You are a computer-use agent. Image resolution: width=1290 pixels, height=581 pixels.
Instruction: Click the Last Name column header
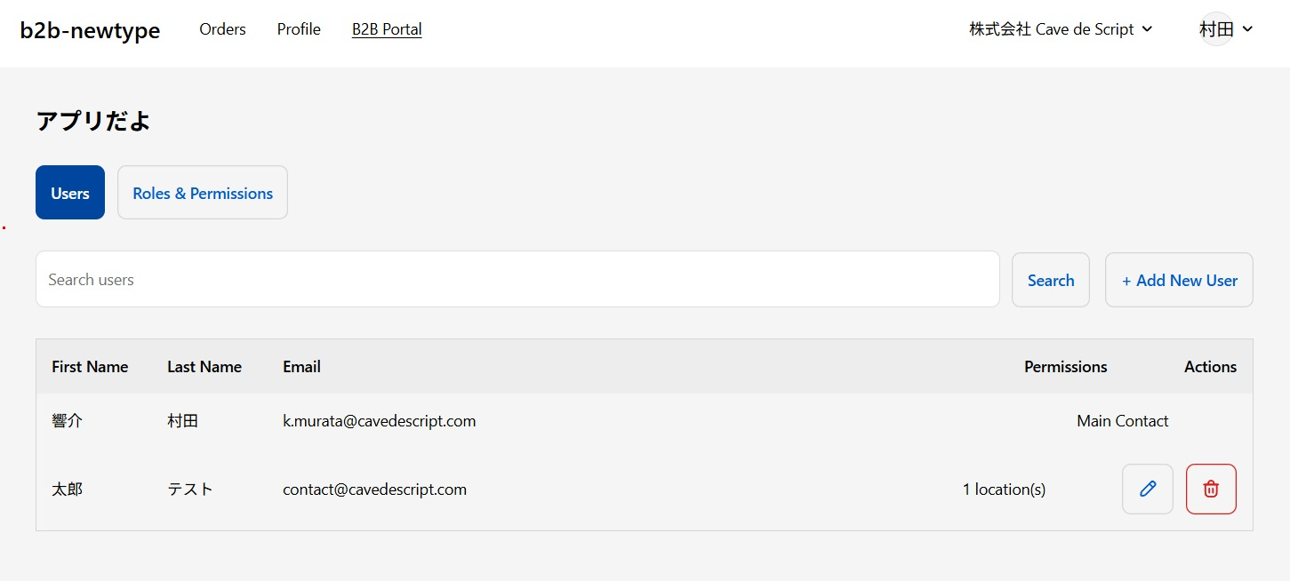tap(204, 367)
